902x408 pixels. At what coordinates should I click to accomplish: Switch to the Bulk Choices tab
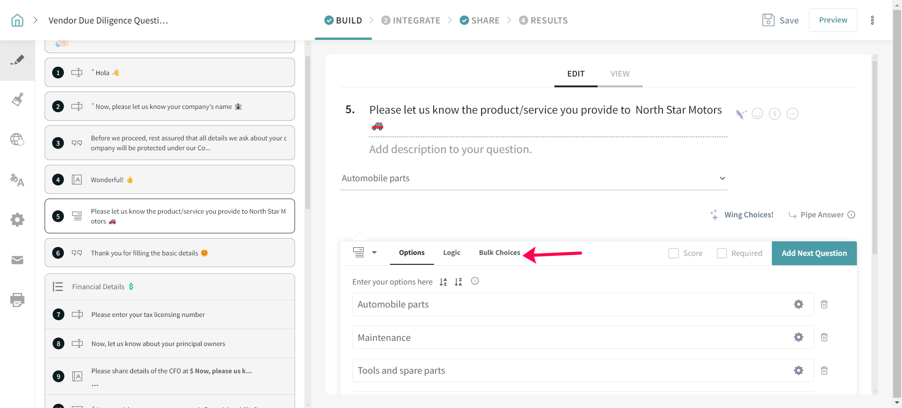click(499, 253)
